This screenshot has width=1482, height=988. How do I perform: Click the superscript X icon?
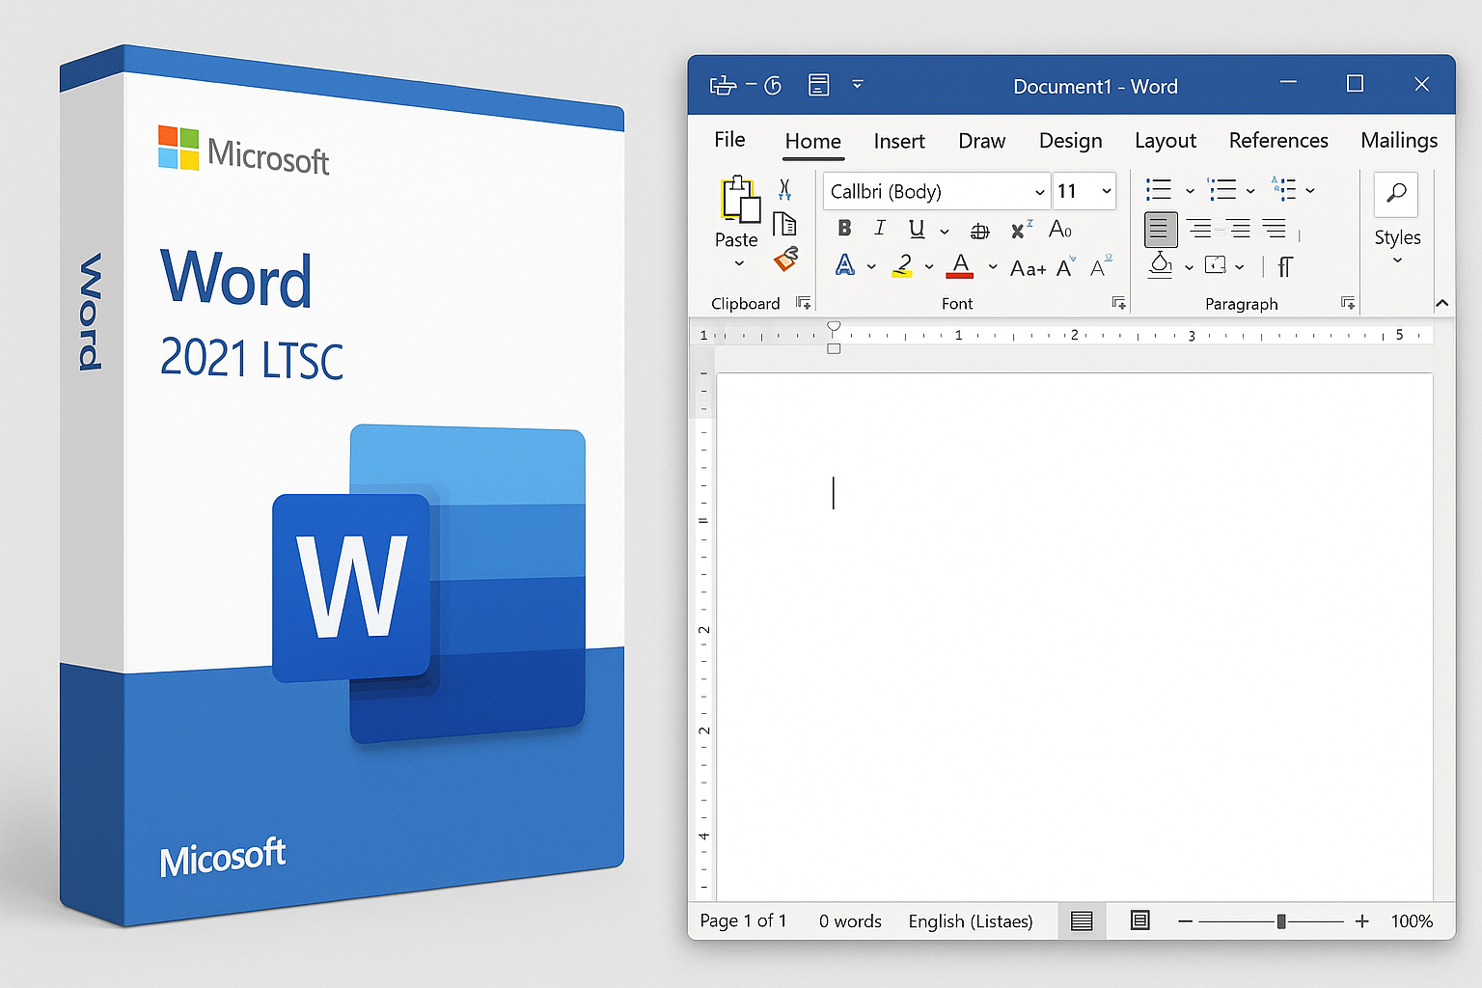[x=1021, y=230]
